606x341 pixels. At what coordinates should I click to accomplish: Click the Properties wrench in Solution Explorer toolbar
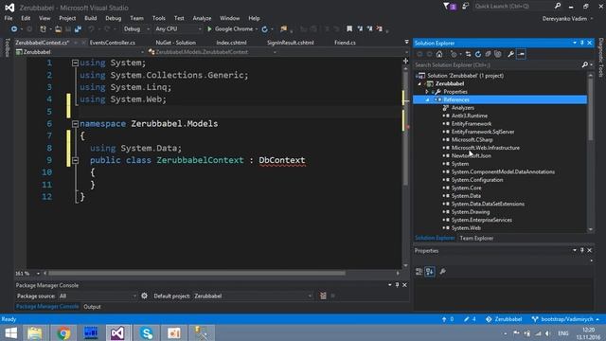click(510, 54)
